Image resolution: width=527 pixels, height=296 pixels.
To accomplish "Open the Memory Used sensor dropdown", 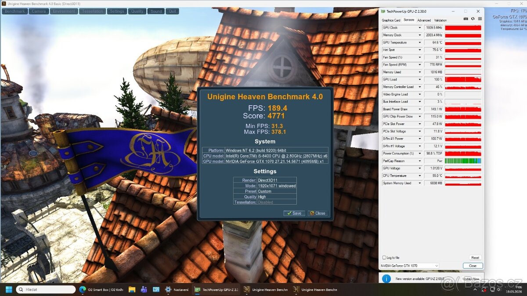I will tap(419, 72).
